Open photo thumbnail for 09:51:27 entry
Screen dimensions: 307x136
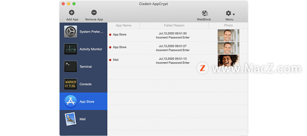click(228, 48)
